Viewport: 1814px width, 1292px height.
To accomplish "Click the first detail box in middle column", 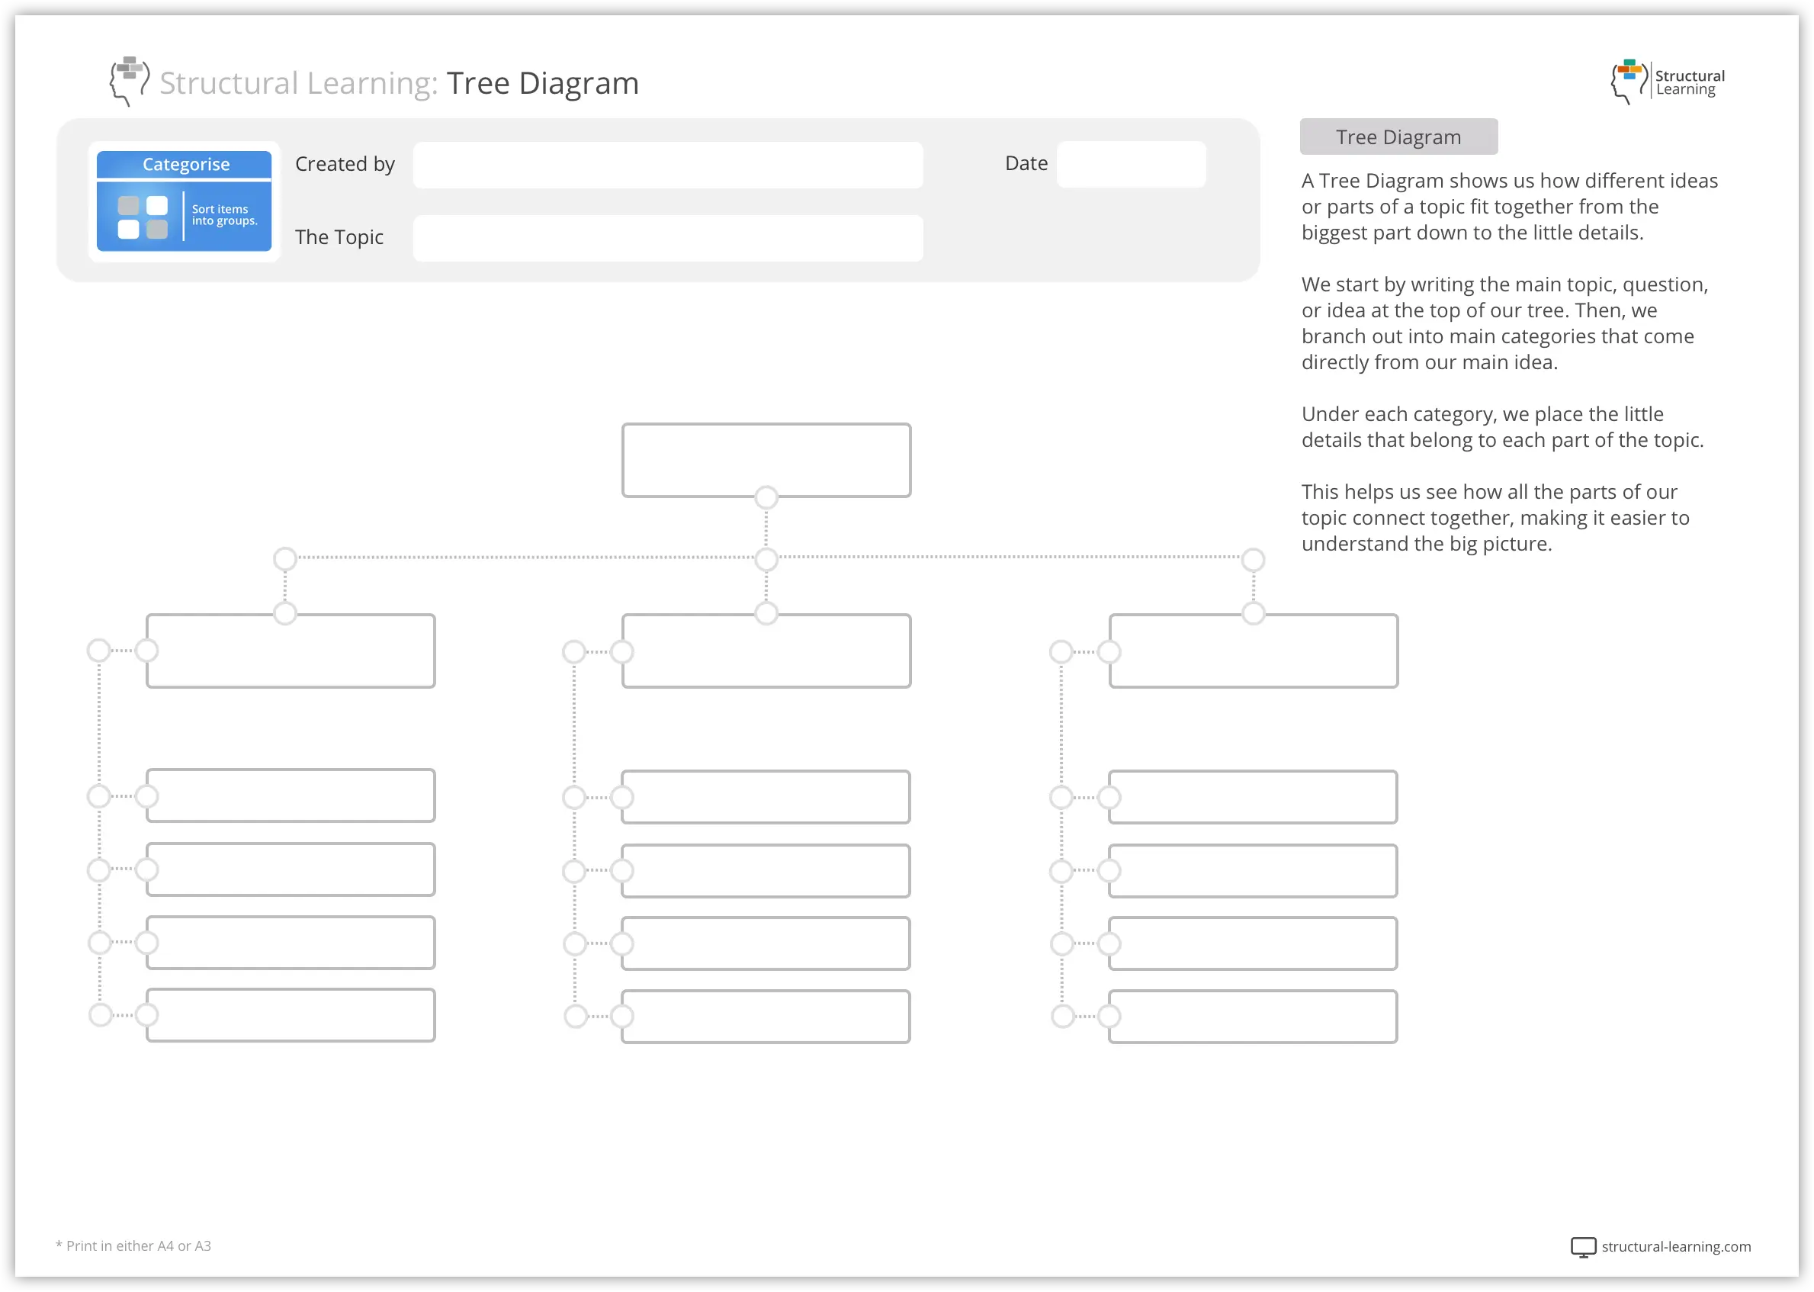I will pyautogui.click(x=766, y=796).
